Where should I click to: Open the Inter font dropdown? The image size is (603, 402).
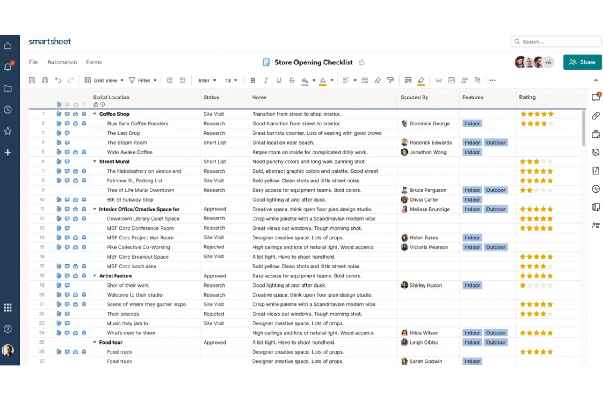207,81
